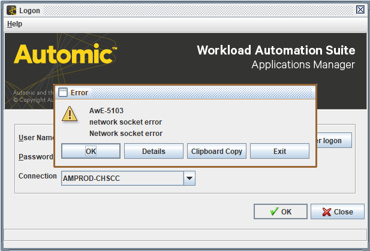Copy error with Clipboard Copy button
370x251 pixels.
[x=216, y=151]
